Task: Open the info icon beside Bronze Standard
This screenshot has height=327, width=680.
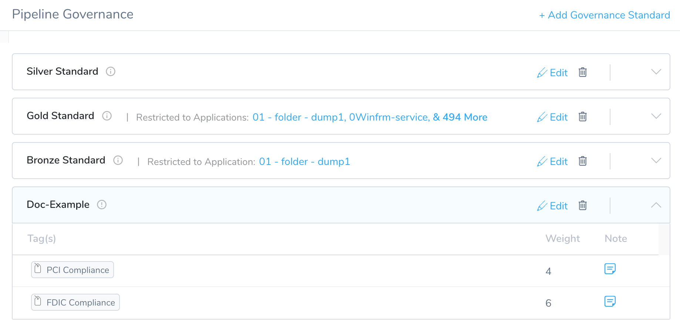Action: (x=118, y=160)
